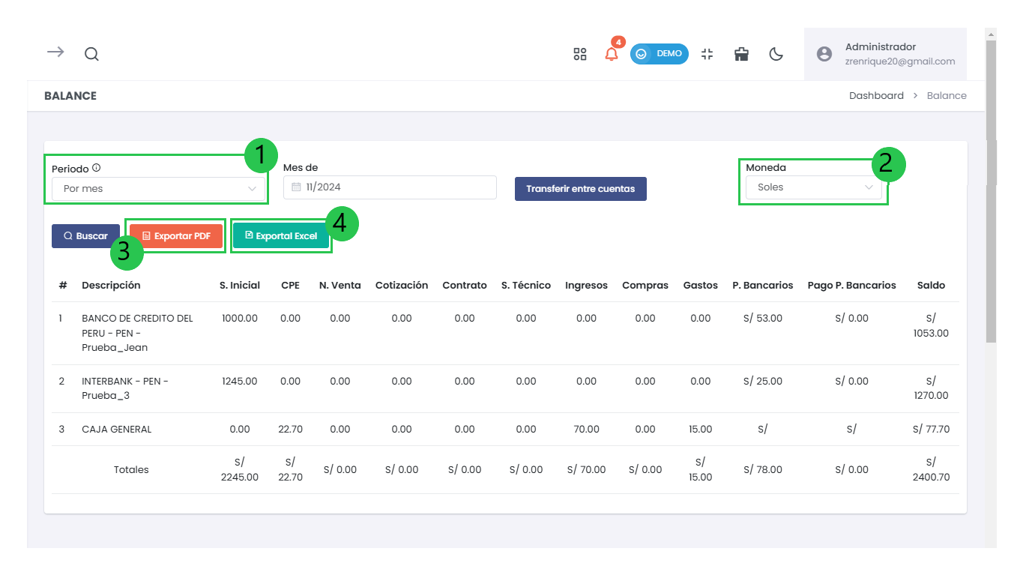Click the info icon beside Periodo

[96, 168]
